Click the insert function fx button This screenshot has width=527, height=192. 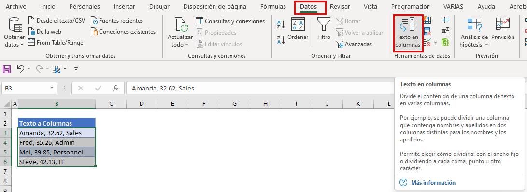(115, 88)
